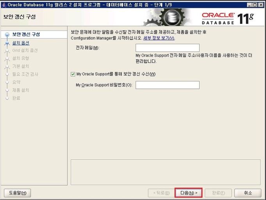This screenshot has height=200, width=266.
Task: Click the empty message area at bottom
Action: (x=166, y=172)
